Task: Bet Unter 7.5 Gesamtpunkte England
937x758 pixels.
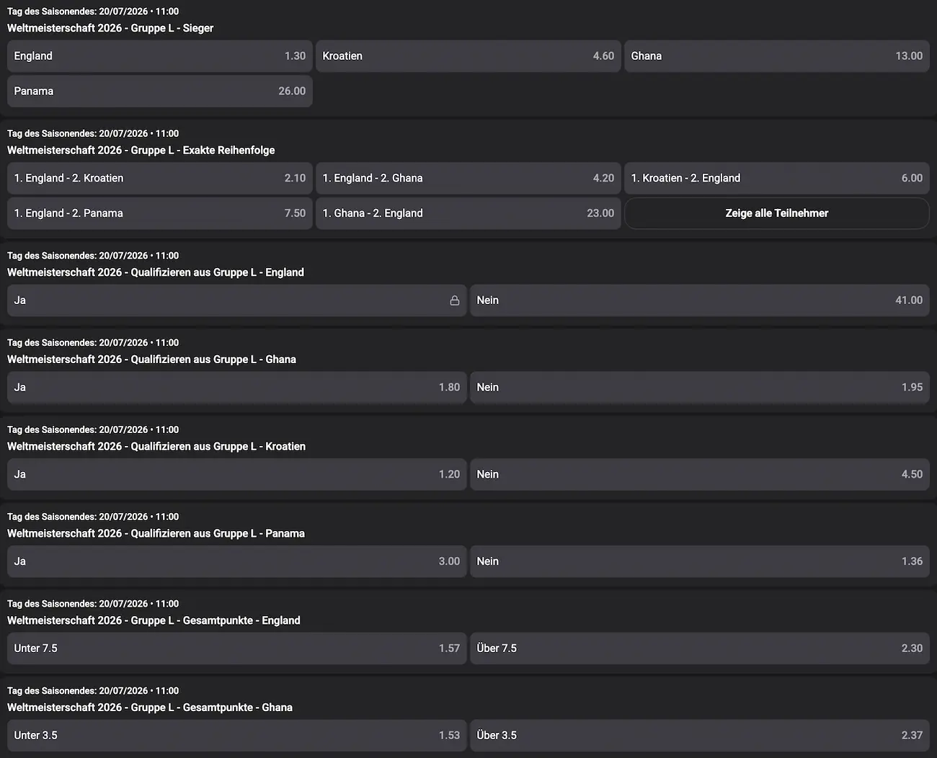Action: pyautogui.click(x=237, y=648)
